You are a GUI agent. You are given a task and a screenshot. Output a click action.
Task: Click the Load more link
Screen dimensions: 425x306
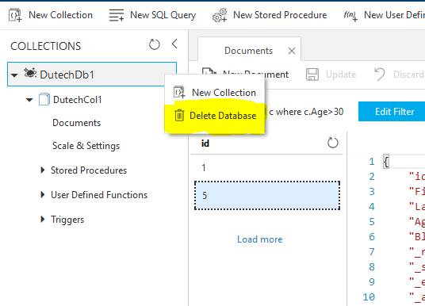coord(260,239)
